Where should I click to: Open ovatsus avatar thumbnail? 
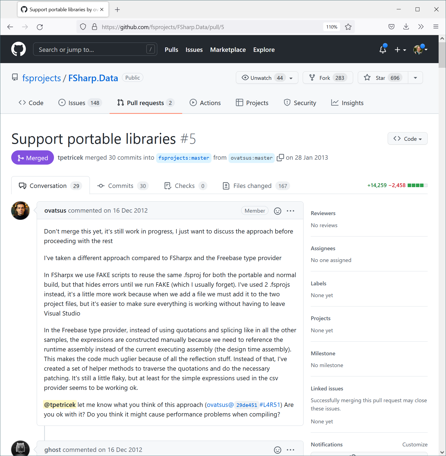coord(20,211)
